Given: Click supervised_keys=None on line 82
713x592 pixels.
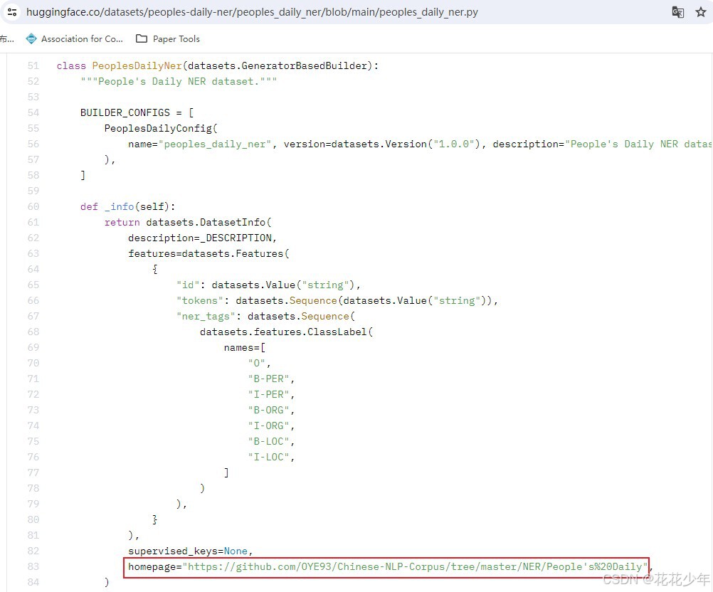Looking at the screenshot, I should click(190, 551).
